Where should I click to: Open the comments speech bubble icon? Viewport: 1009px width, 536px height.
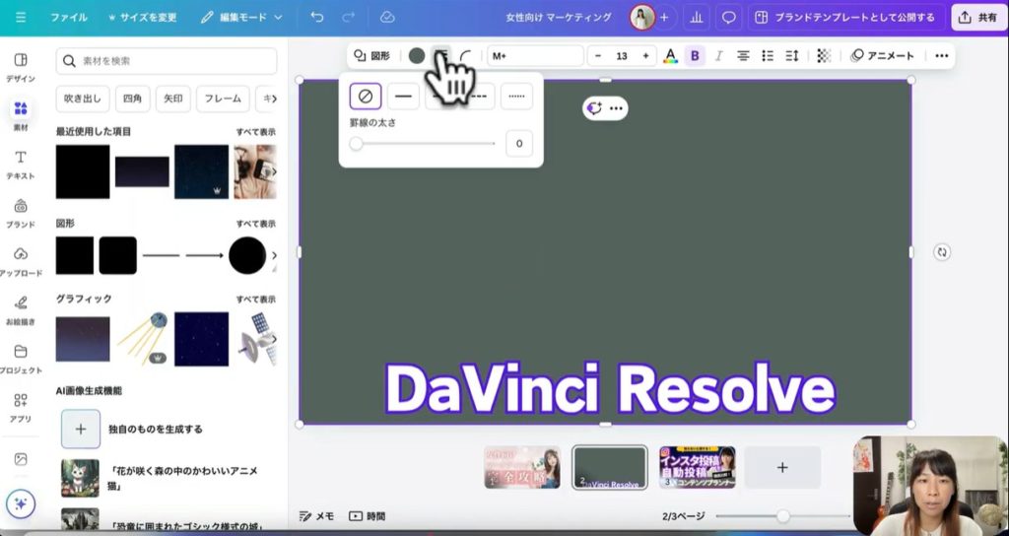[x=728, y=17]
